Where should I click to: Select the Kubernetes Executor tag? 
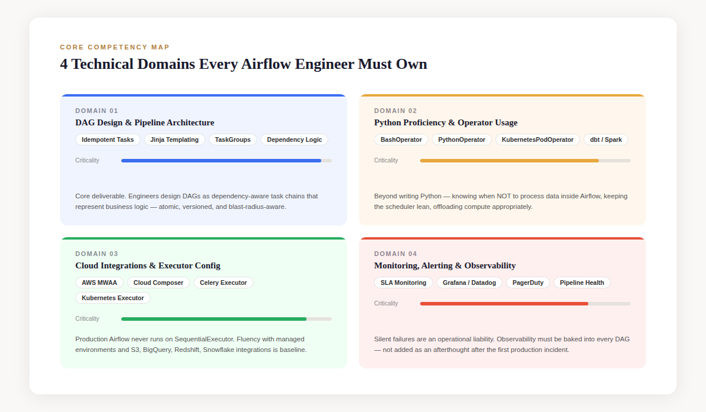pyautogui.click(x=113, y=298)
